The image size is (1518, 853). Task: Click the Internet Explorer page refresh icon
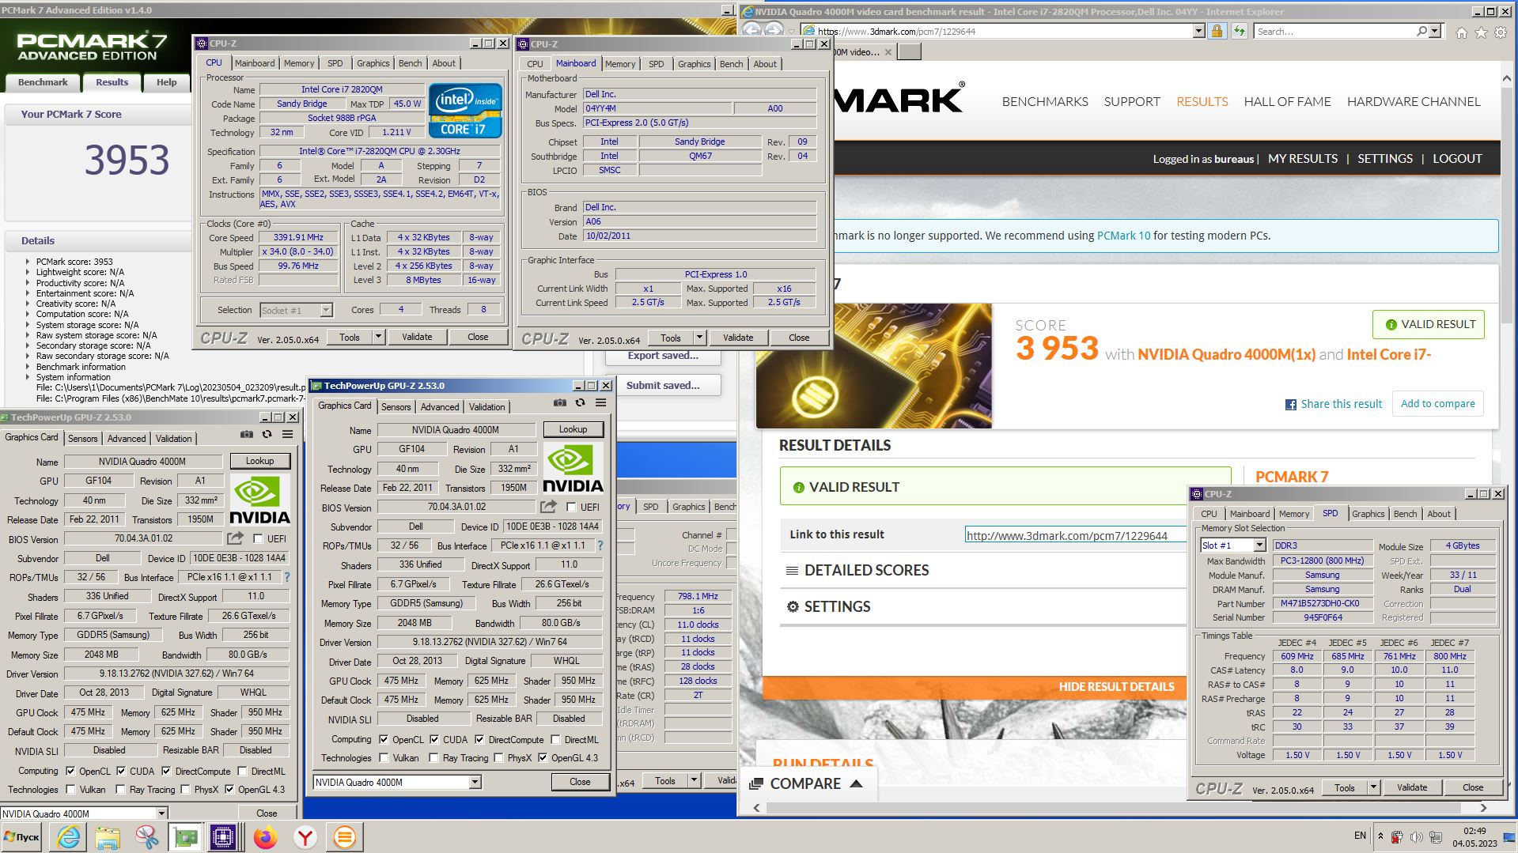[x=1240, y=31]
